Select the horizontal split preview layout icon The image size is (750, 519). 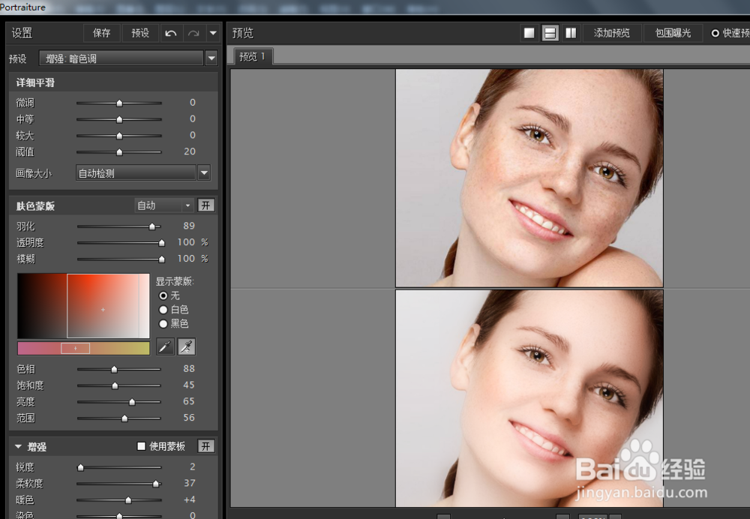click(x=550, y=32)
